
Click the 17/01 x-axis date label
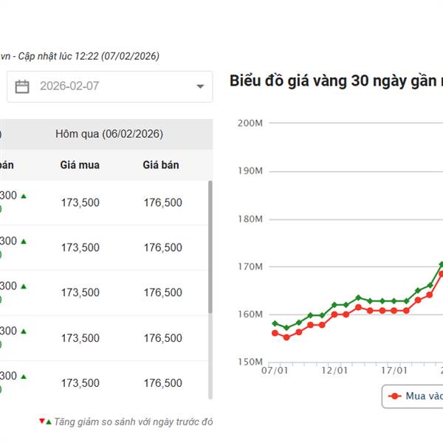click(394, 371)
